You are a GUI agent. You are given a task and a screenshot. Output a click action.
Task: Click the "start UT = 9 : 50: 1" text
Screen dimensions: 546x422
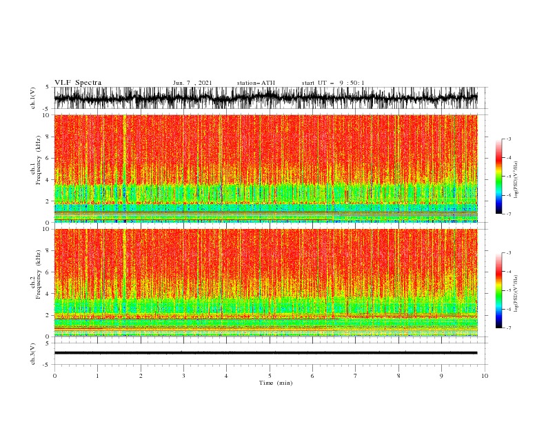tap(333, 83)
